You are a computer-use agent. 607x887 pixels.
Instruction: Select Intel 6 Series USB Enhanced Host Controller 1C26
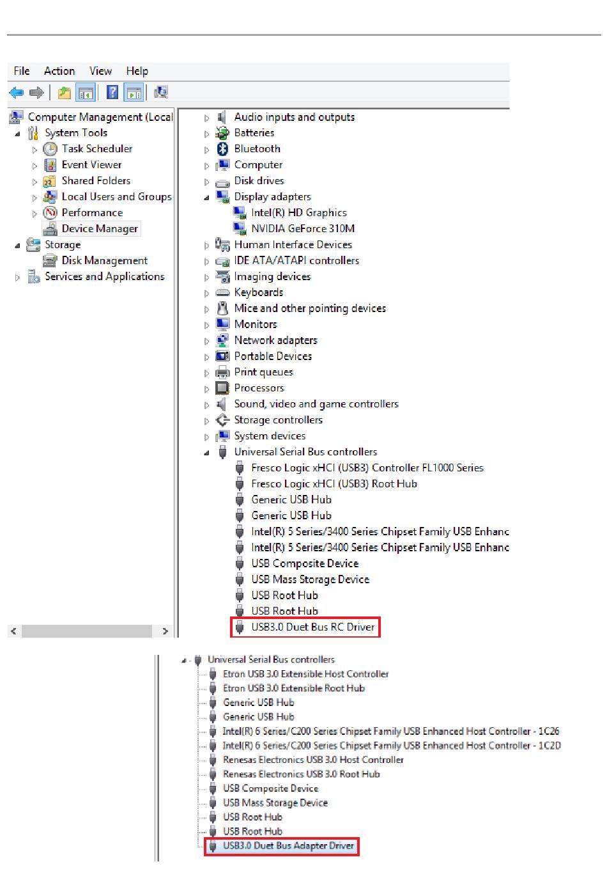pos(391,731)
